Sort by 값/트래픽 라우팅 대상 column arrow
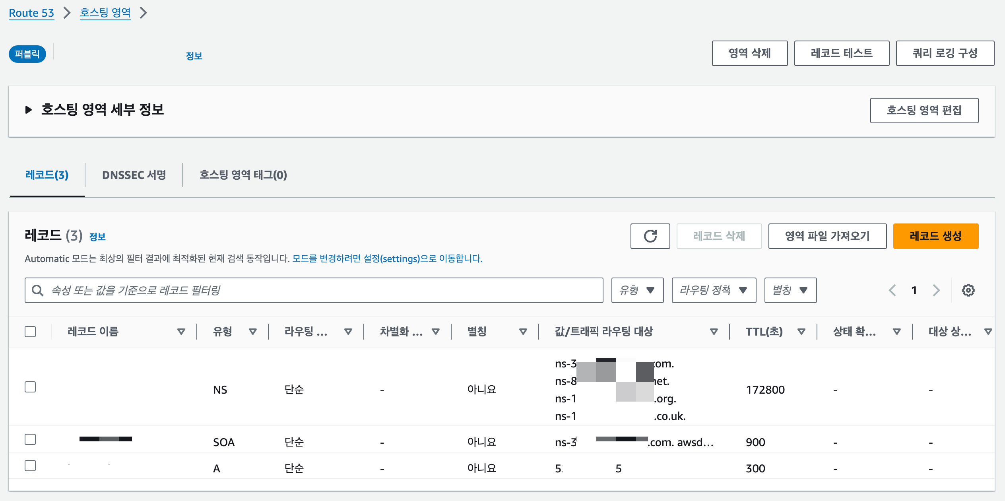 [714, 332]
